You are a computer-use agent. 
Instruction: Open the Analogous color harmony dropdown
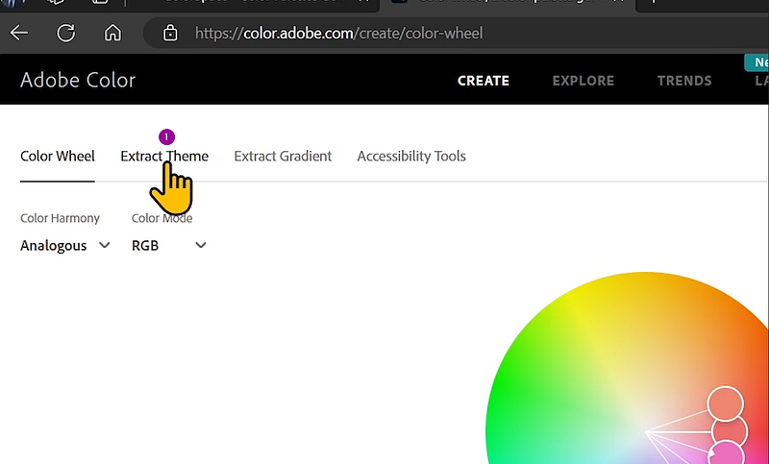tap(64, 246)
